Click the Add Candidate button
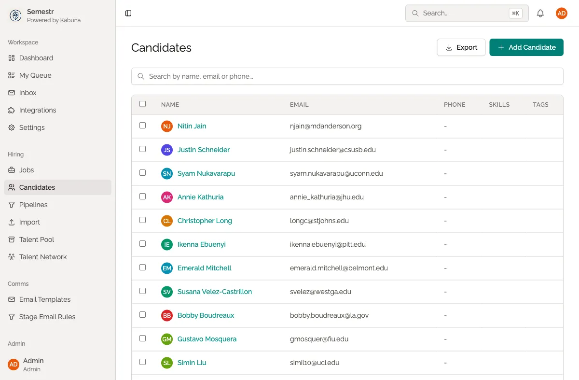This screenshot has height=380, width=579. (526, 47)
